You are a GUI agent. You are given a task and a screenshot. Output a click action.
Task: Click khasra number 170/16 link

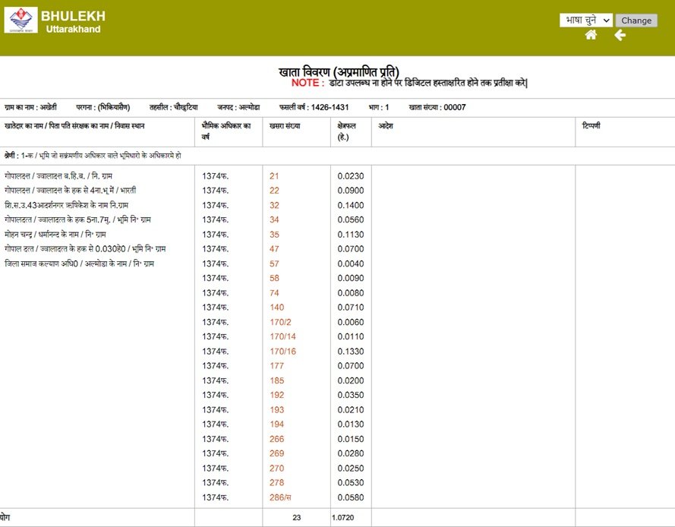pos(282,352)
